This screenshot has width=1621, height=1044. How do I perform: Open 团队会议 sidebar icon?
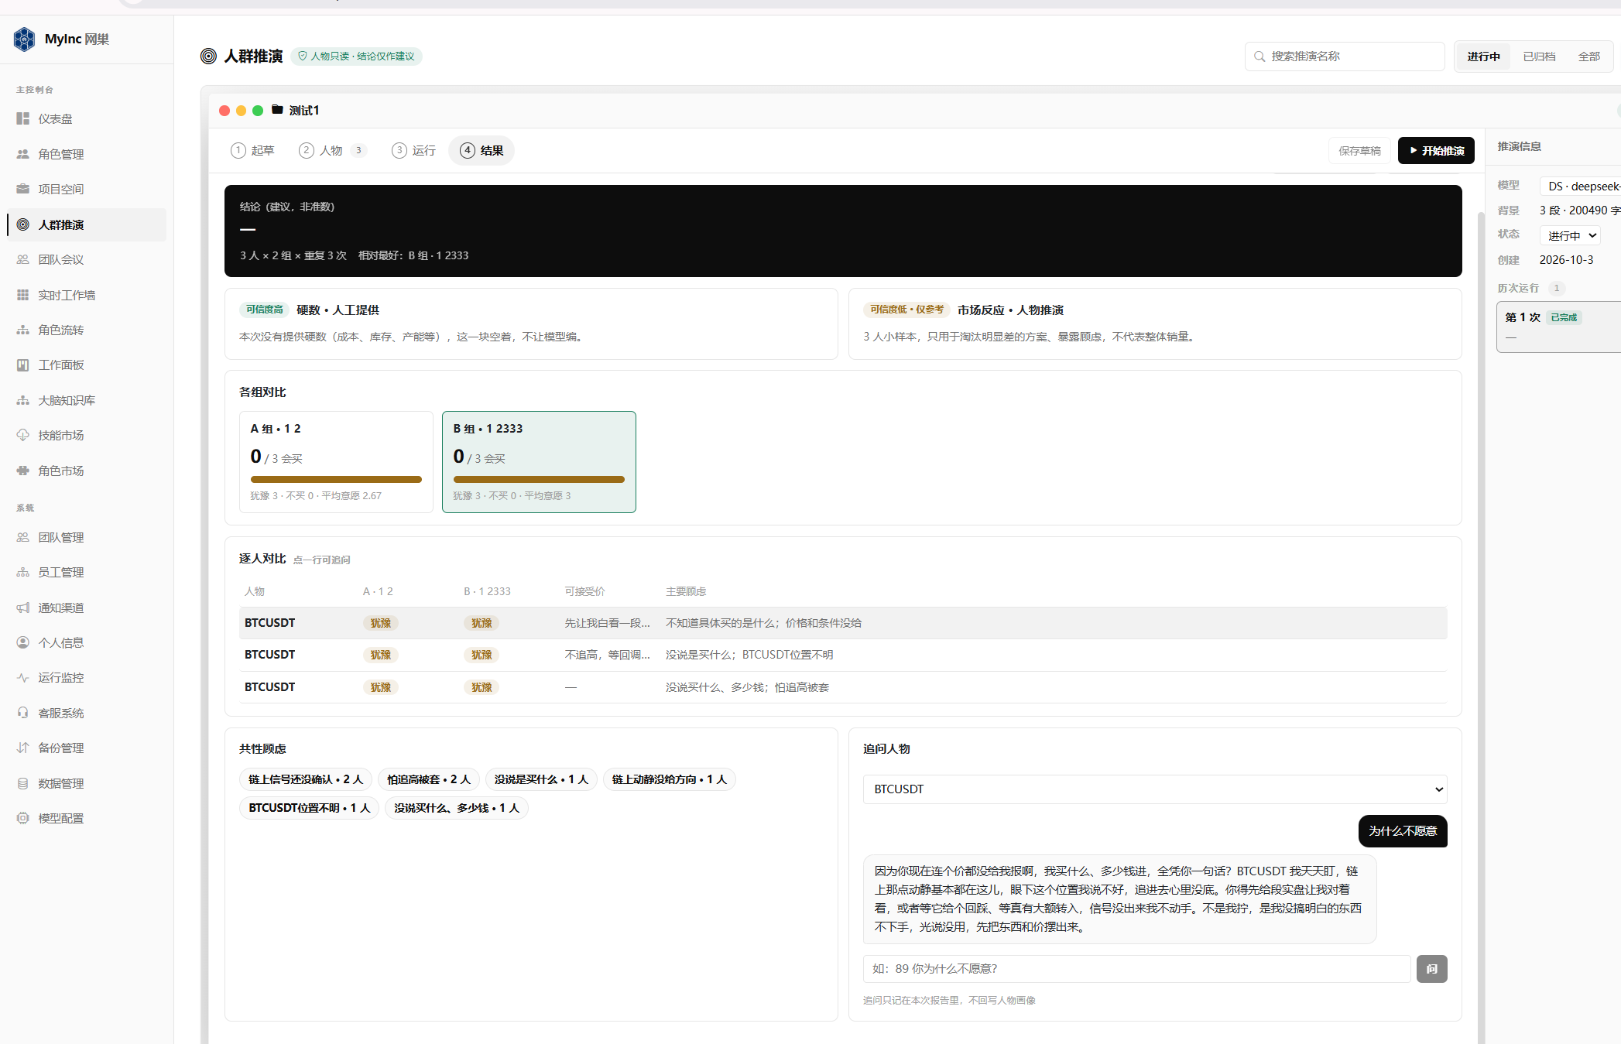coord(23,259)
